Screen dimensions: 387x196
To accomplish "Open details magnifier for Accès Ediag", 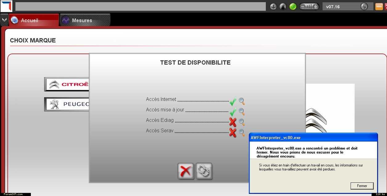I will click(x=241, y=122).
